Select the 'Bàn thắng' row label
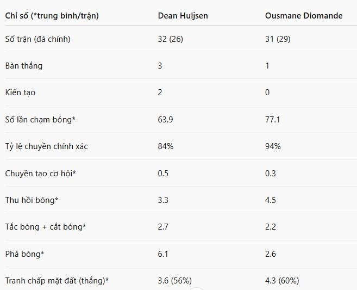 point(24,66)
